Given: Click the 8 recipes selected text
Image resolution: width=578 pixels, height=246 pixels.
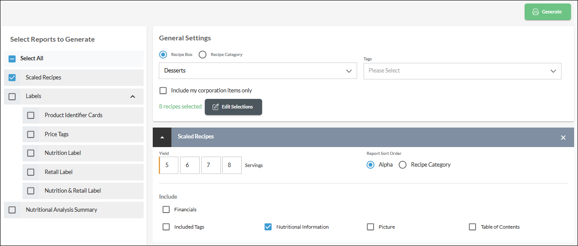Looking at the screenshot, I should (180, 107).
